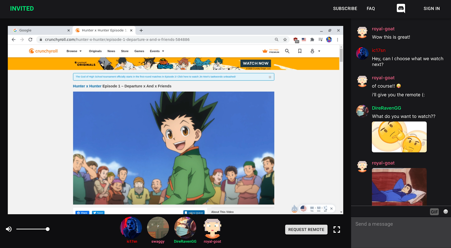The width and height of the screenshot is (451, 248).
Task: Switch to the Google browser tab
Action: 41,30
